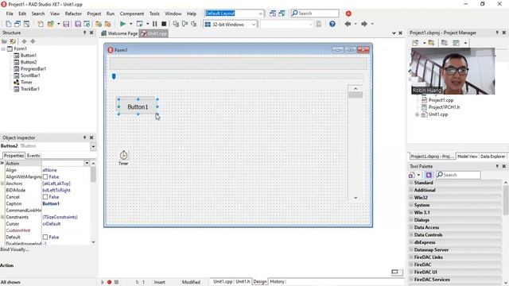
Task: Expand the Standard palette category
Action: tap(411, 183)
